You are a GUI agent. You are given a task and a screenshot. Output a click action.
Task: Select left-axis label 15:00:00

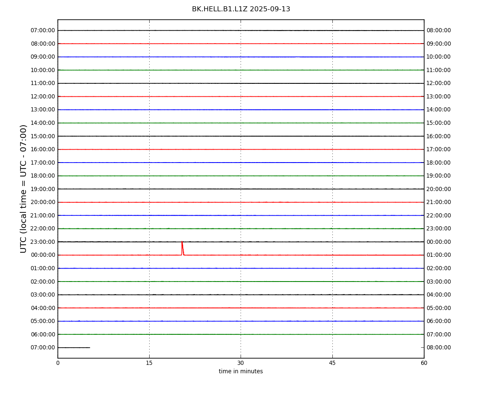point(43,136)
